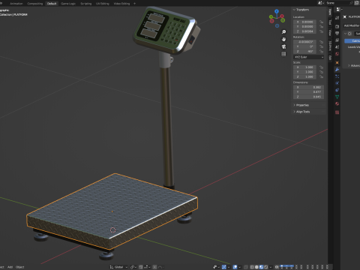The image size is (360, 270).
Task: Switch perspective/orthographic with the grid gizmo
Action: click(283, 54)
